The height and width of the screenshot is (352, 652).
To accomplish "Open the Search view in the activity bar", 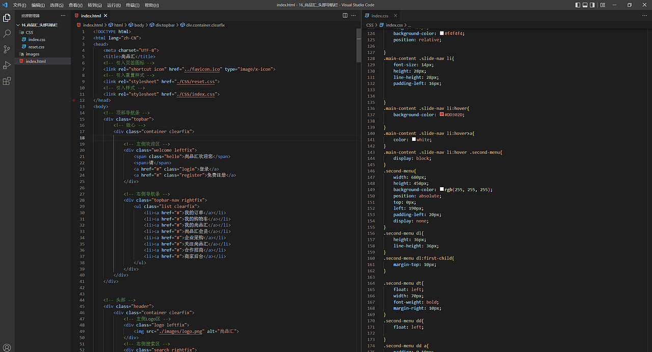I will click(7, 33).
